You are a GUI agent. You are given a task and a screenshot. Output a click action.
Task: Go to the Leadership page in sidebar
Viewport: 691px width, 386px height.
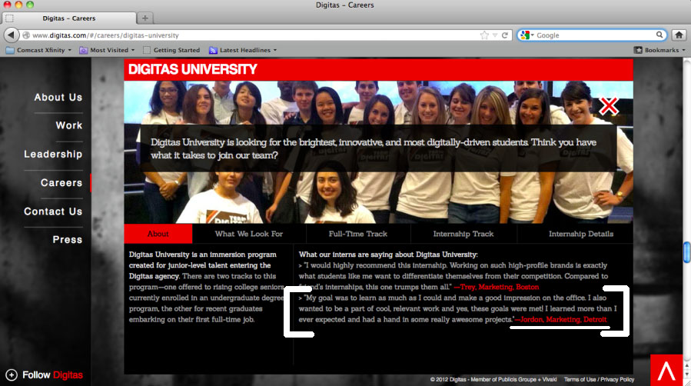click(52, 155)
